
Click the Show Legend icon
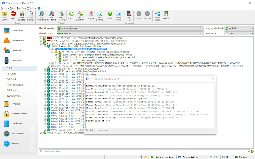118,16
